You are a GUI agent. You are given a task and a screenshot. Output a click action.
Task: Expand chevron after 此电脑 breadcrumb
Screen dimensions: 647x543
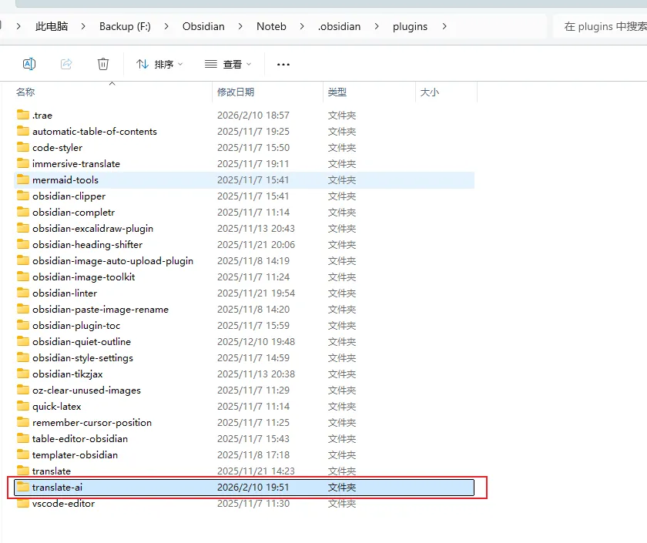pos(83,26)
